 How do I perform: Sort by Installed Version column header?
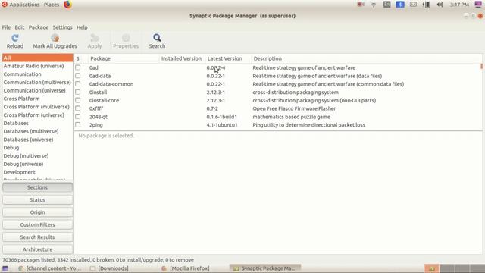tap(182, 58)
